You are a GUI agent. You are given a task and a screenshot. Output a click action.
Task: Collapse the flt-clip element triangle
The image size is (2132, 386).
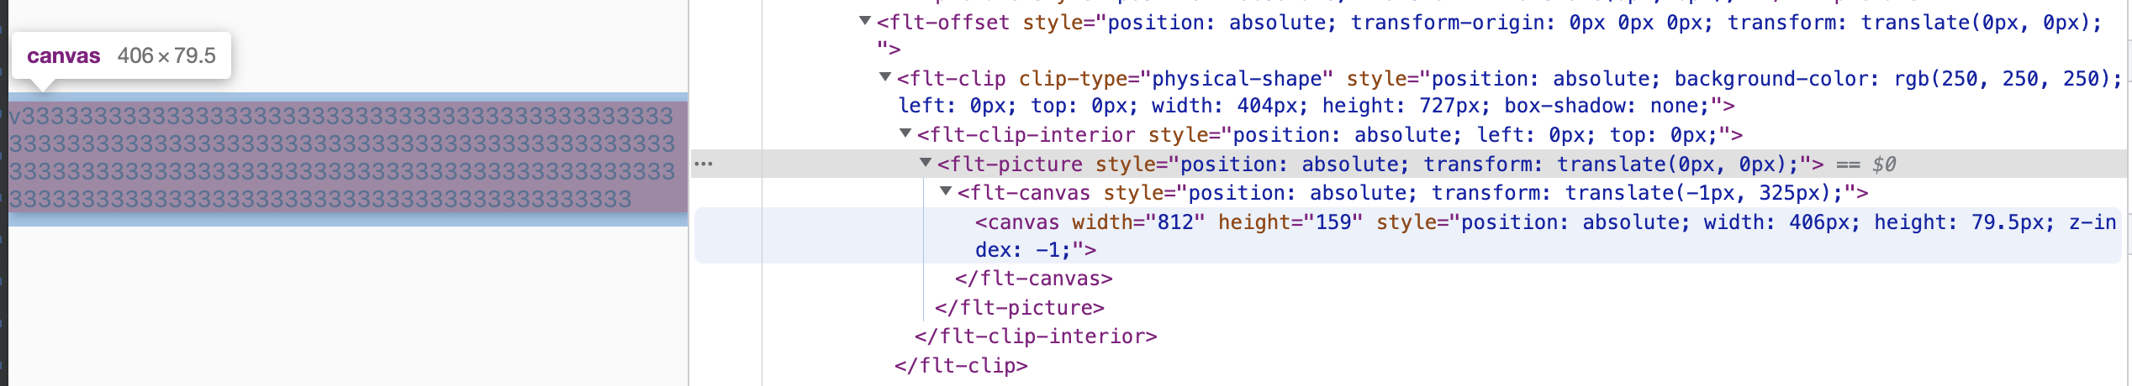(x=884, y=77)
